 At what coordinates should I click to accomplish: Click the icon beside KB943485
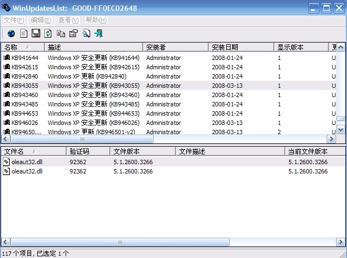[7, 104]
